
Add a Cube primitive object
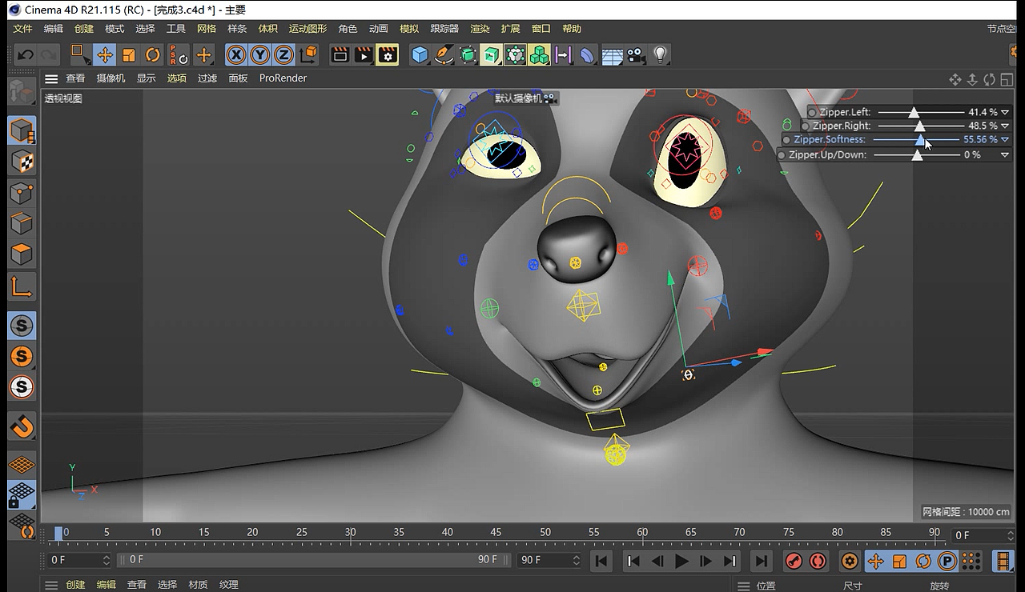click(420, 54)
